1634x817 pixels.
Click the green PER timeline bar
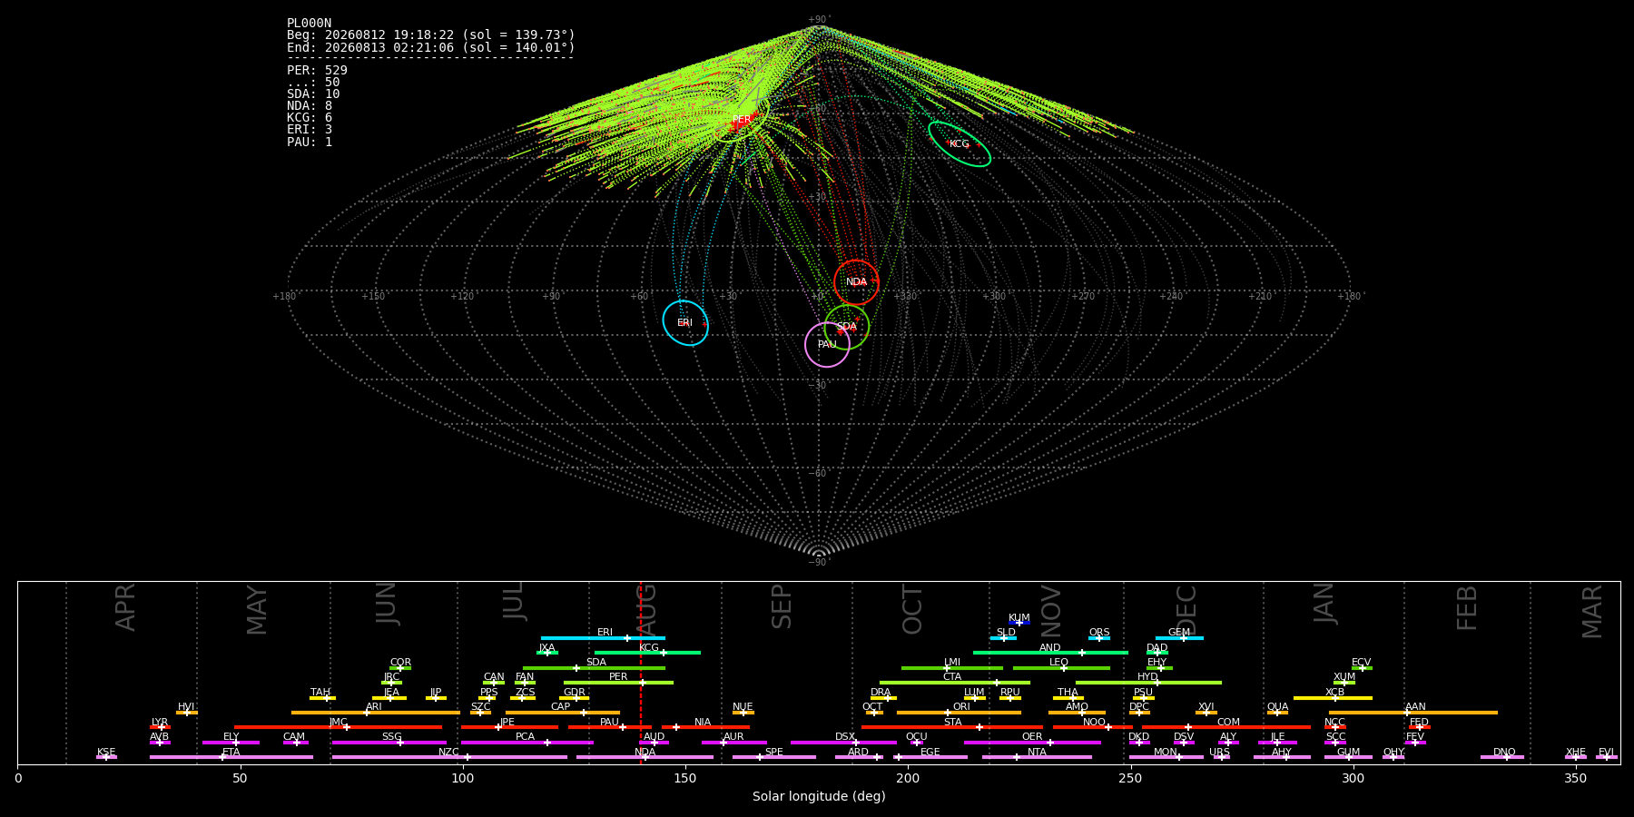pos(618,683)
